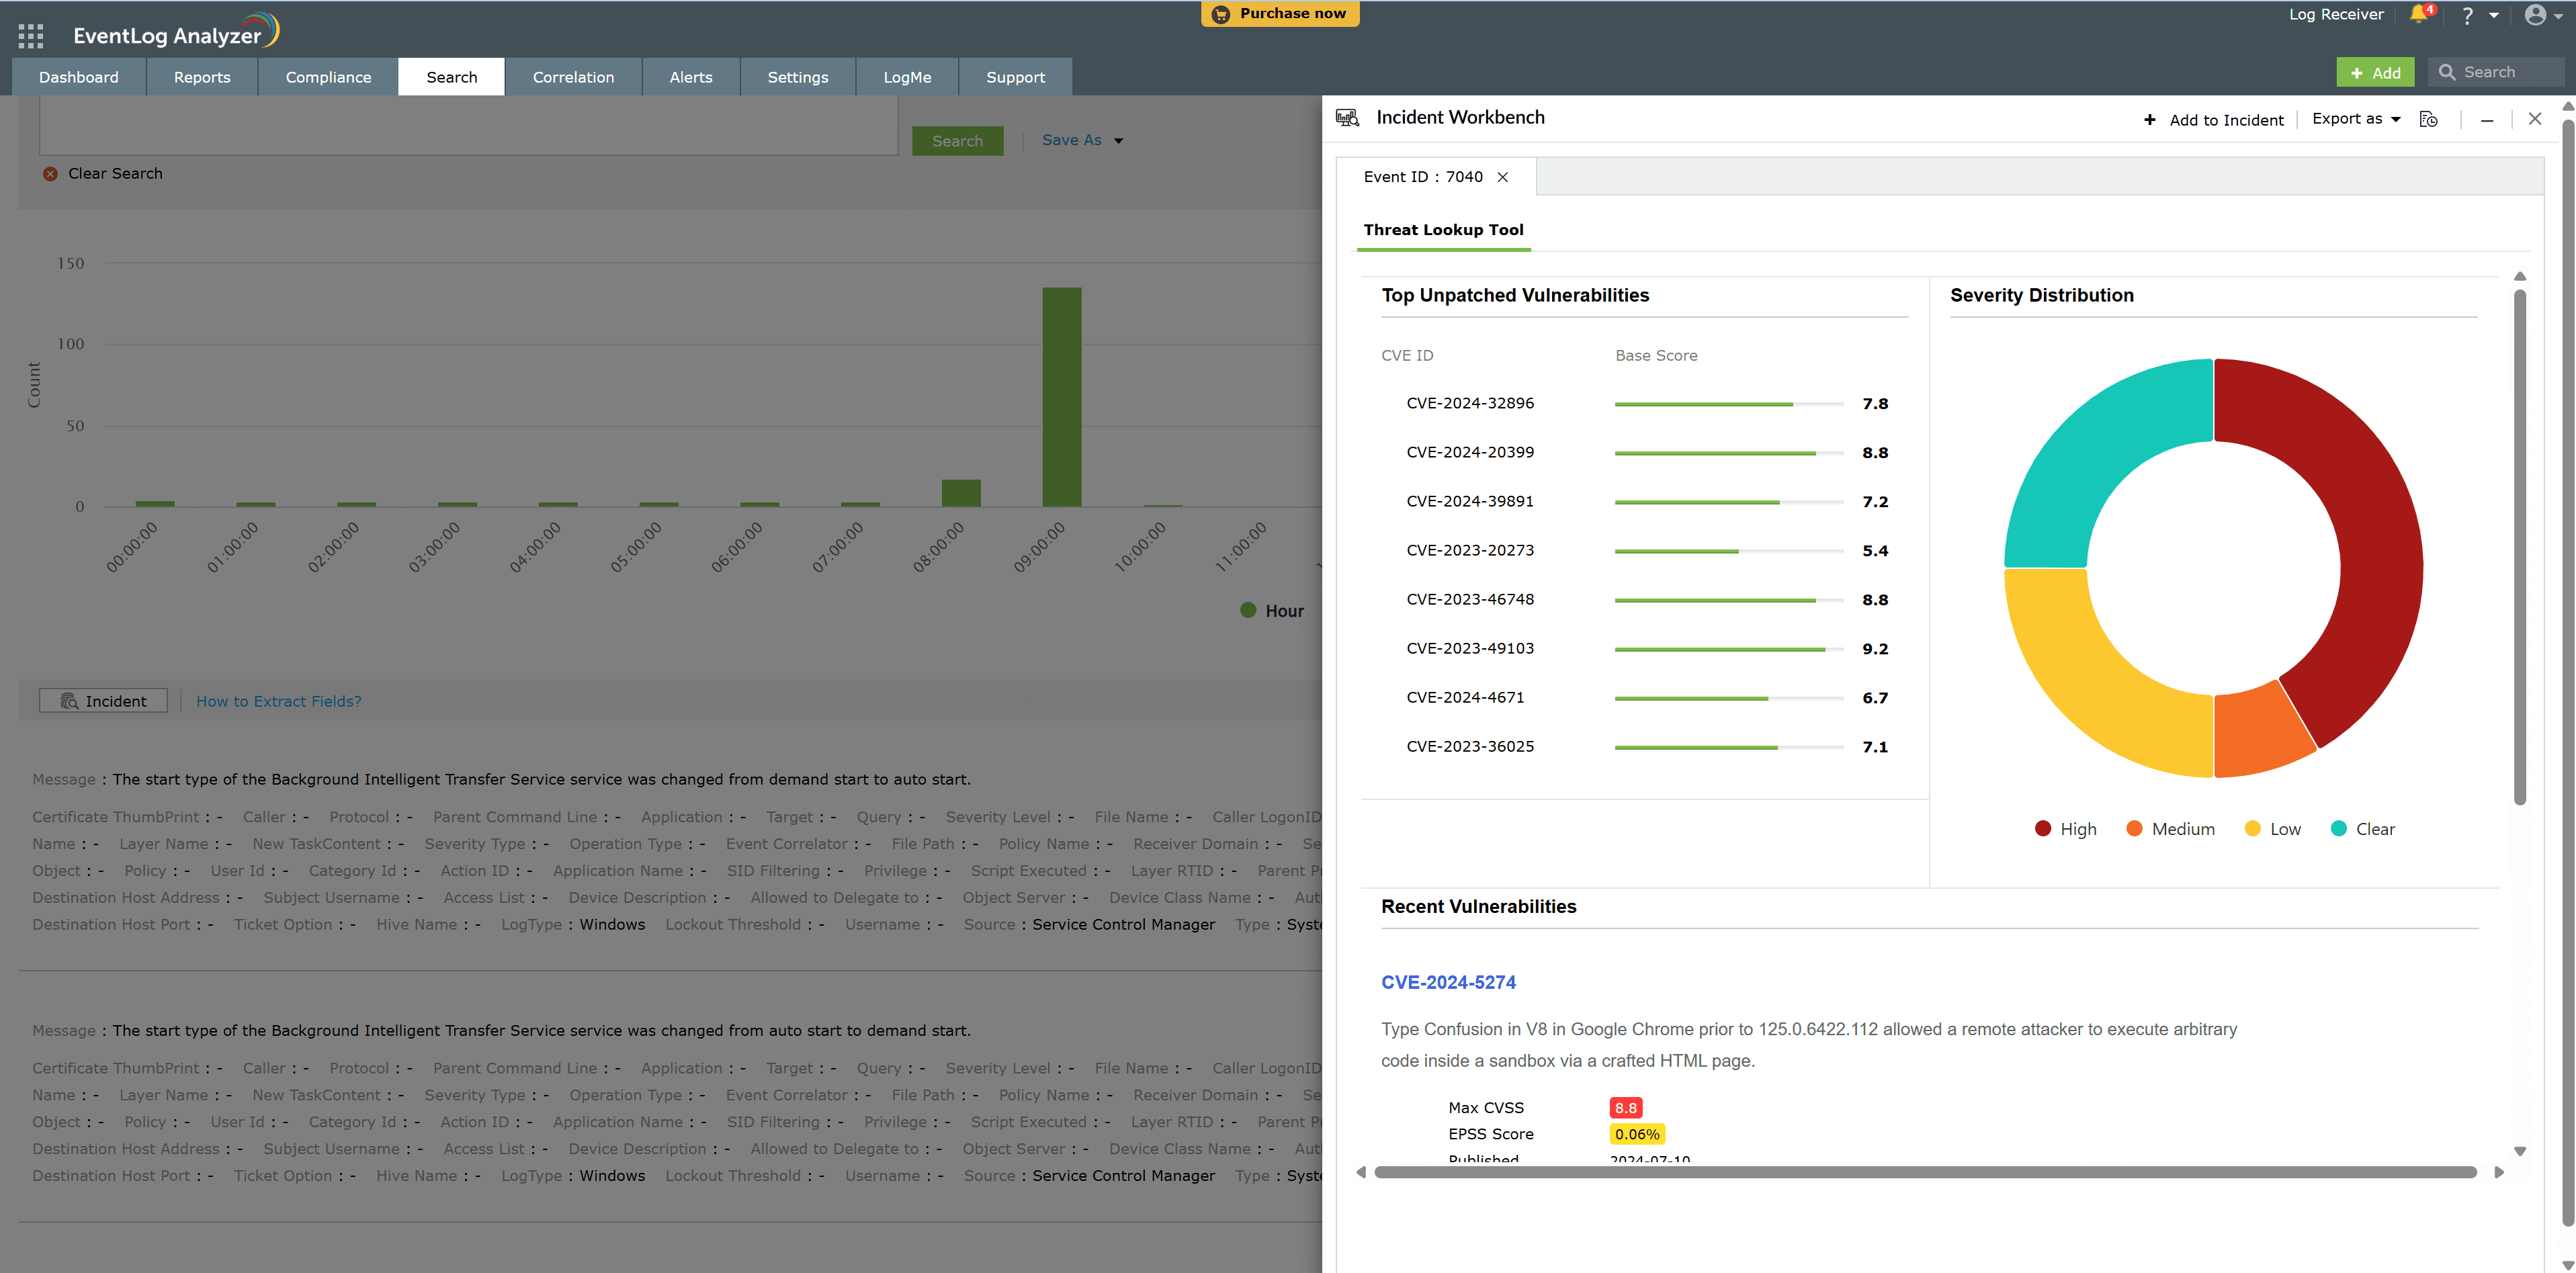The image size is (2576, 1273).
Task: Open the help question mark icon
Action: (x=2467, y=16)
